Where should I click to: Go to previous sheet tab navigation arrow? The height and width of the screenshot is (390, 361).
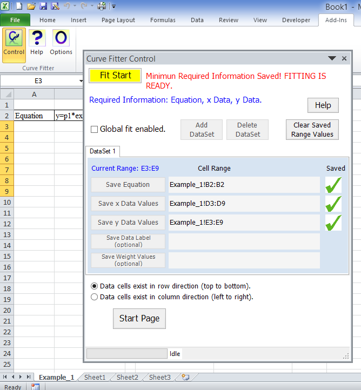click(13, 377)
